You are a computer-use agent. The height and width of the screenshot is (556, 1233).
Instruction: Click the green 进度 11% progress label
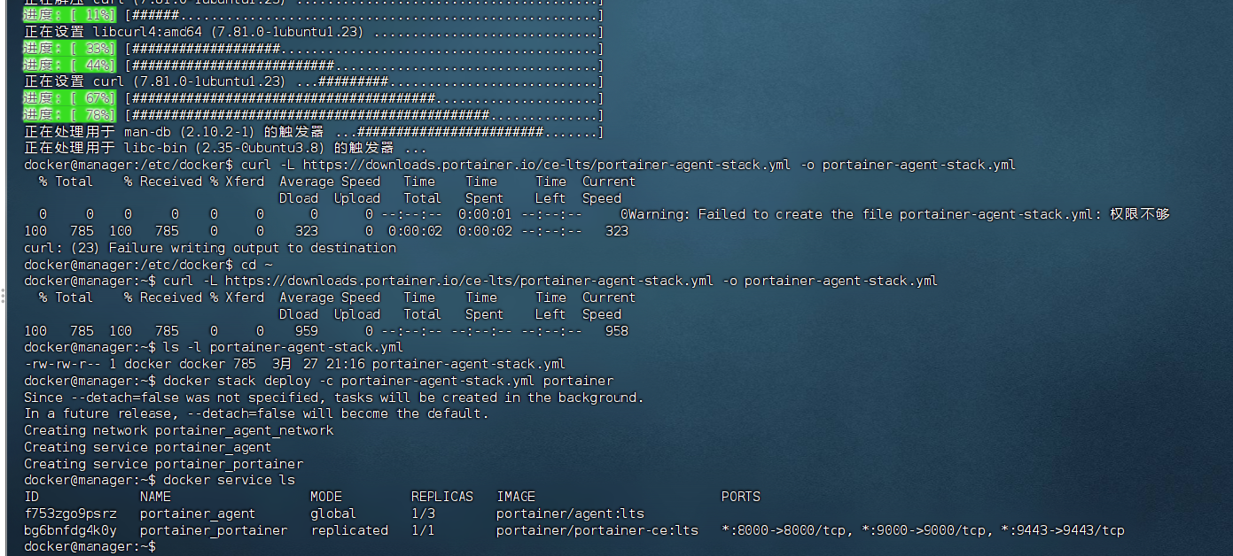[x=69, y=15]
